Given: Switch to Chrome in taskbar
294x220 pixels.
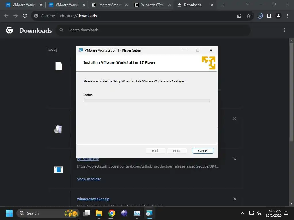Looking at the screenshot, I should [112, 213].
